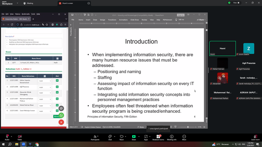
Task: Open PowerPoint Slide Show ribbon tab
Action: pos(135,20)
